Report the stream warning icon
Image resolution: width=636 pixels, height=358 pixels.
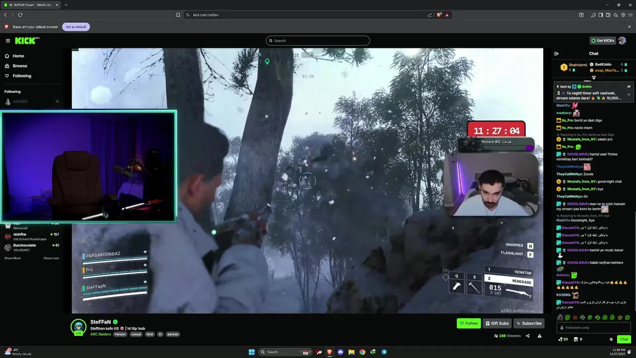540,336
